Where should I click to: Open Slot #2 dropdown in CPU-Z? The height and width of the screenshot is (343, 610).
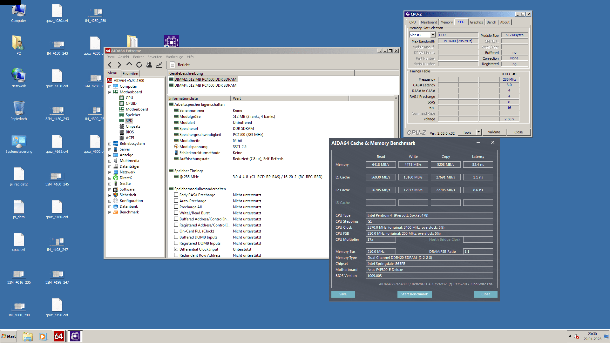433,35
